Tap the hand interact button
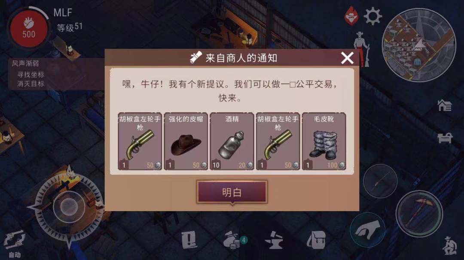 pos(367,230)
